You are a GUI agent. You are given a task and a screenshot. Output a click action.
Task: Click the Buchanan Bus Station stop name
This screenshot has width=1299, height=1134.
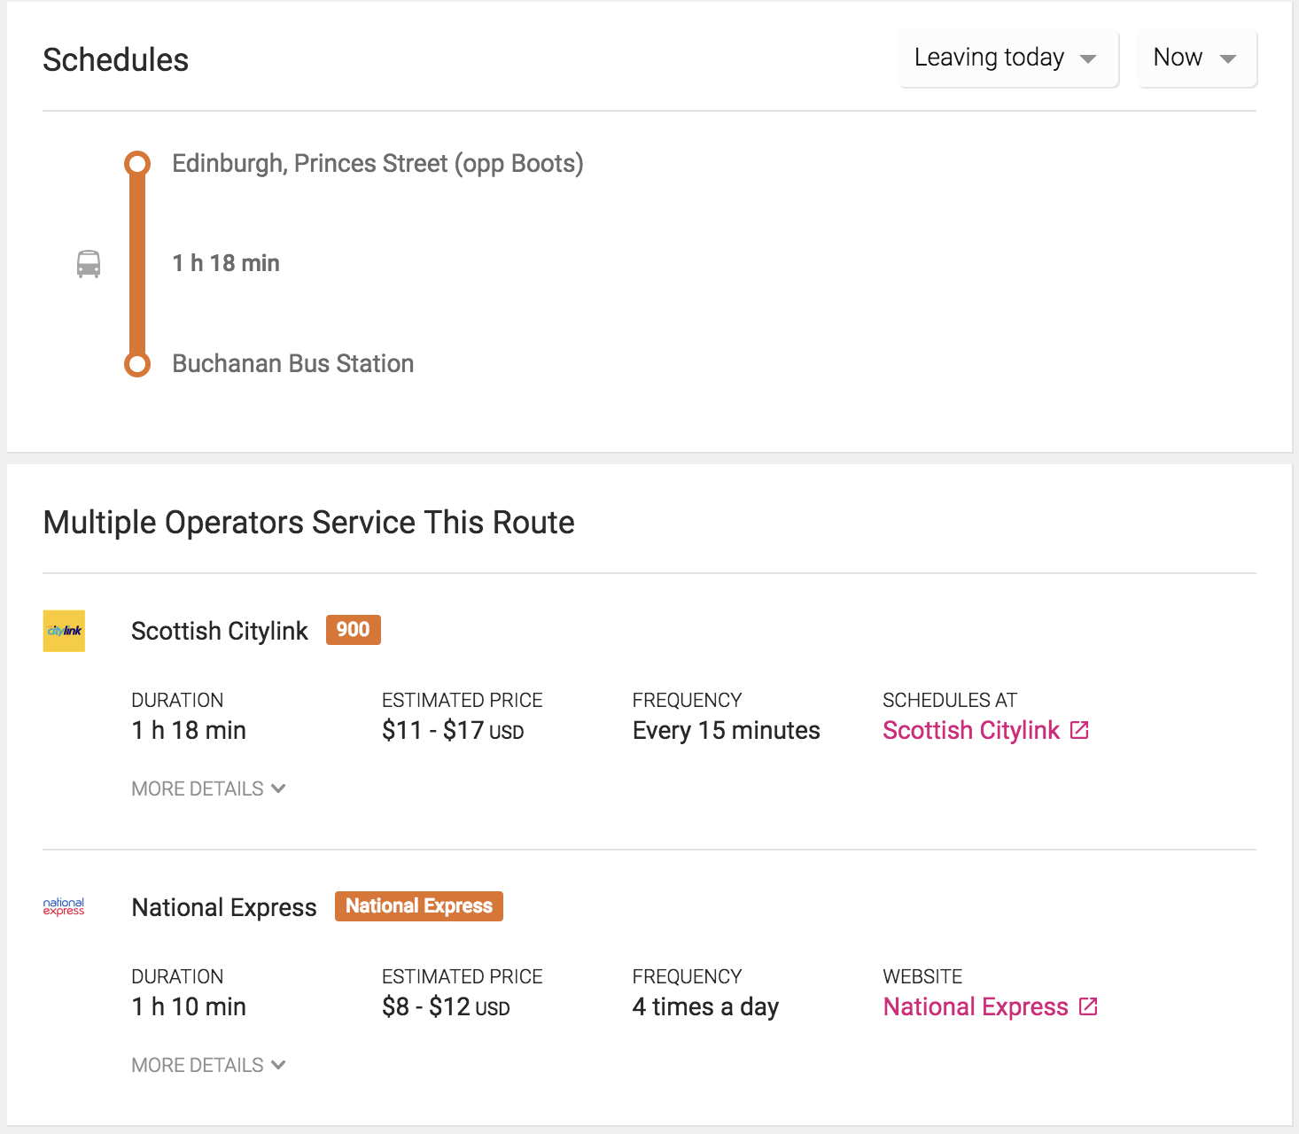(x=293, y=363)
